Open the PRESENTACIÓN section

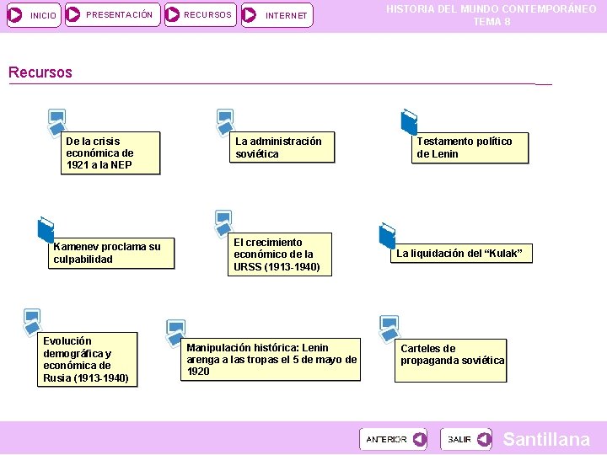click(x=113, y=14)
